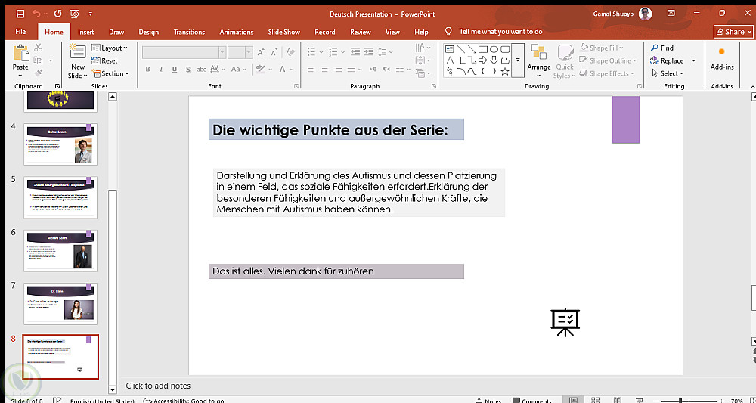Select the Right Arrow shape in gallery
This screenshot has width=756, height=403.
click(482, 60)
